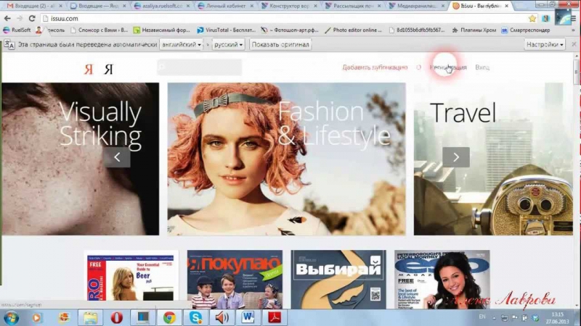Viewport: 581px width, 326px height.
Task: Click the issuu logo at page top
Action: point(99,69)
